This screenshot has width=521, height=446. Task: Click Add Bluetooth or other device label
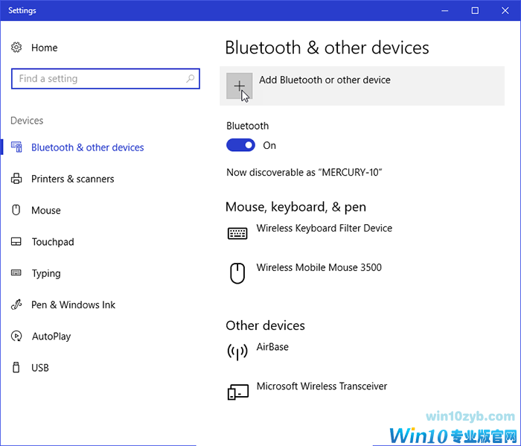click(325, 80)
